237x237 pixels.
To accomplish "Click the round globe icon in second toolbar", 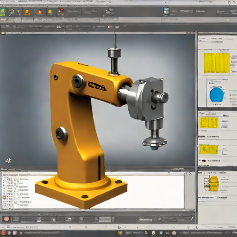I will 110,27.
